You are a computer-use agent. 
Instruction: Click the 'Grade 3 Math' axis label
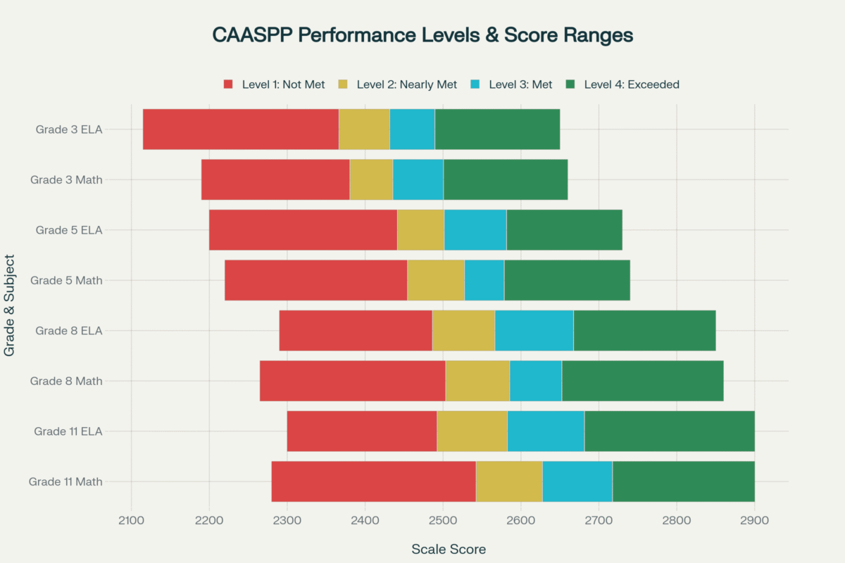click(x=66, y=179)
